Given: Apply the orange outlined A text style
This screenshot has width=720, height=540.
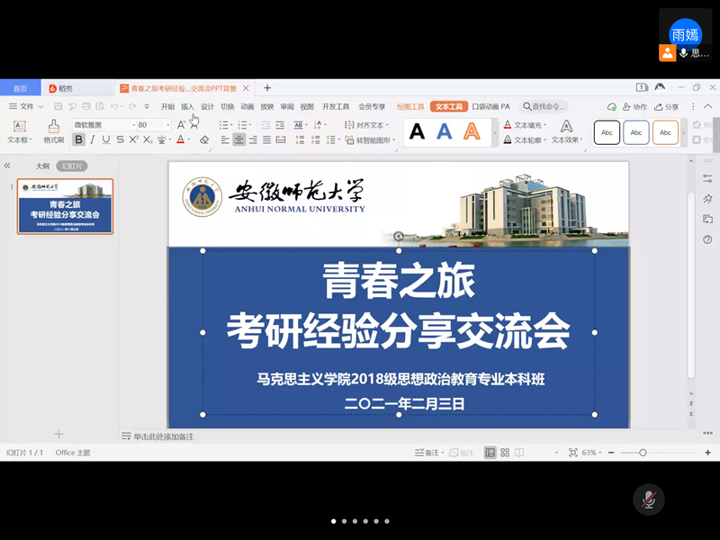Looking at the screenshot, I should click(x=472, y=131).
